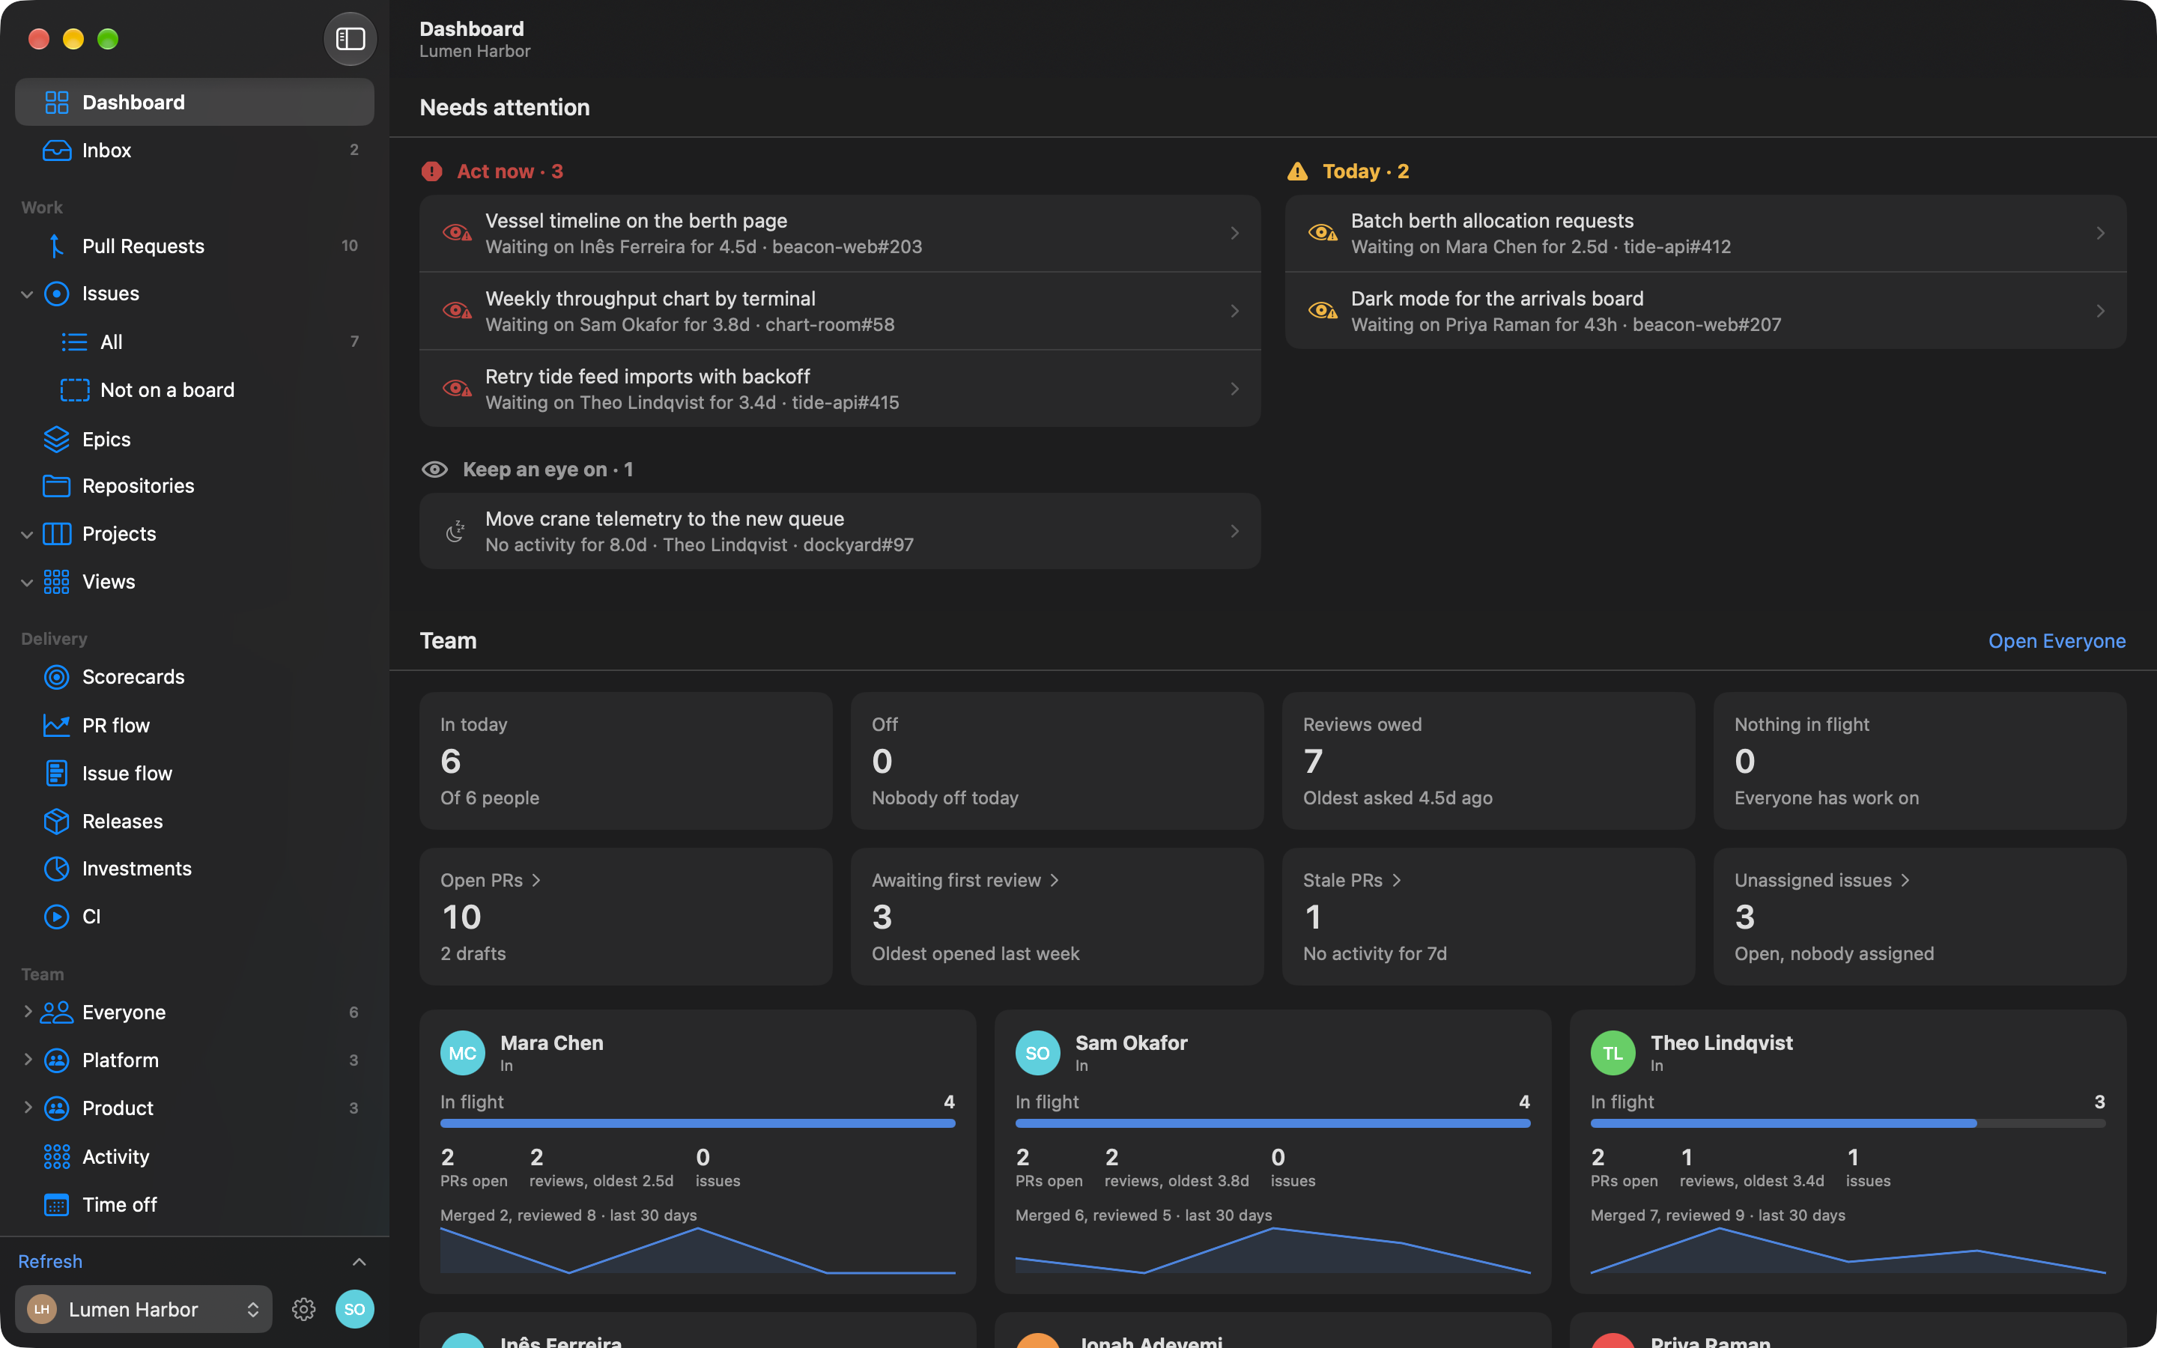The height and width of the screenshot is (1348, 2157).
Task: Expand the Everyone team group
Action: (27, 1011)
